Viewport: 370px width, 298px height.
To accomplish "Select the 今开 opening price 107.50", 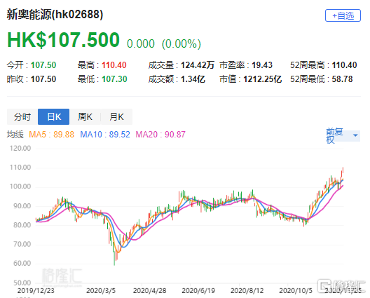I will [x=43, y=65].
